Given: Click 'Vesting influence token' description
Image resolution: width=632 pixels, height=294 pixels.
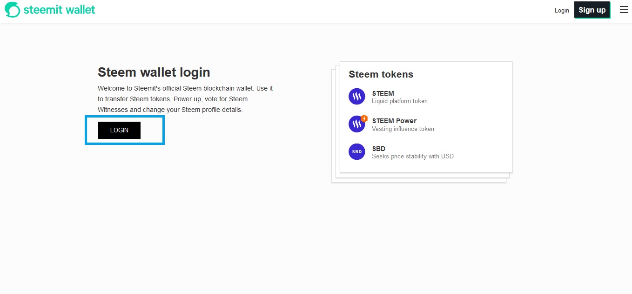Looking at the screenshot, I should click(x=403, y=129).
